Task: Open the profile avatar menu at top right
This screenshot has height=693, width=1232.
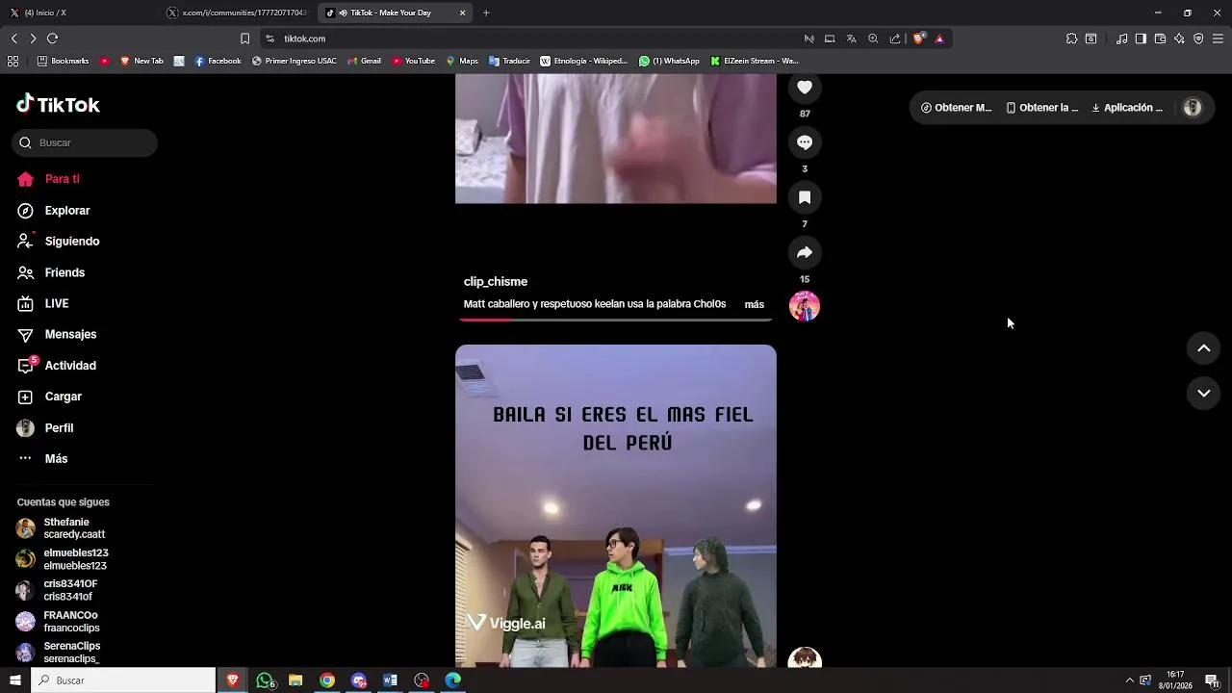Action: point(1193,108)
